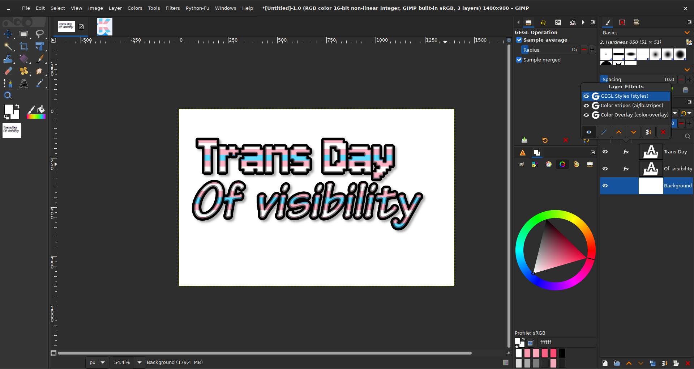The image size is (694, 369).
Task: Hide the Color Overlay effect
Action: 586,115
